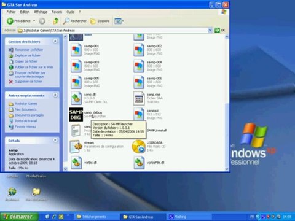Viewport: 295px width, 221px height.
Task: Click the FR language indicator in tray
Action: pos(252,217)
